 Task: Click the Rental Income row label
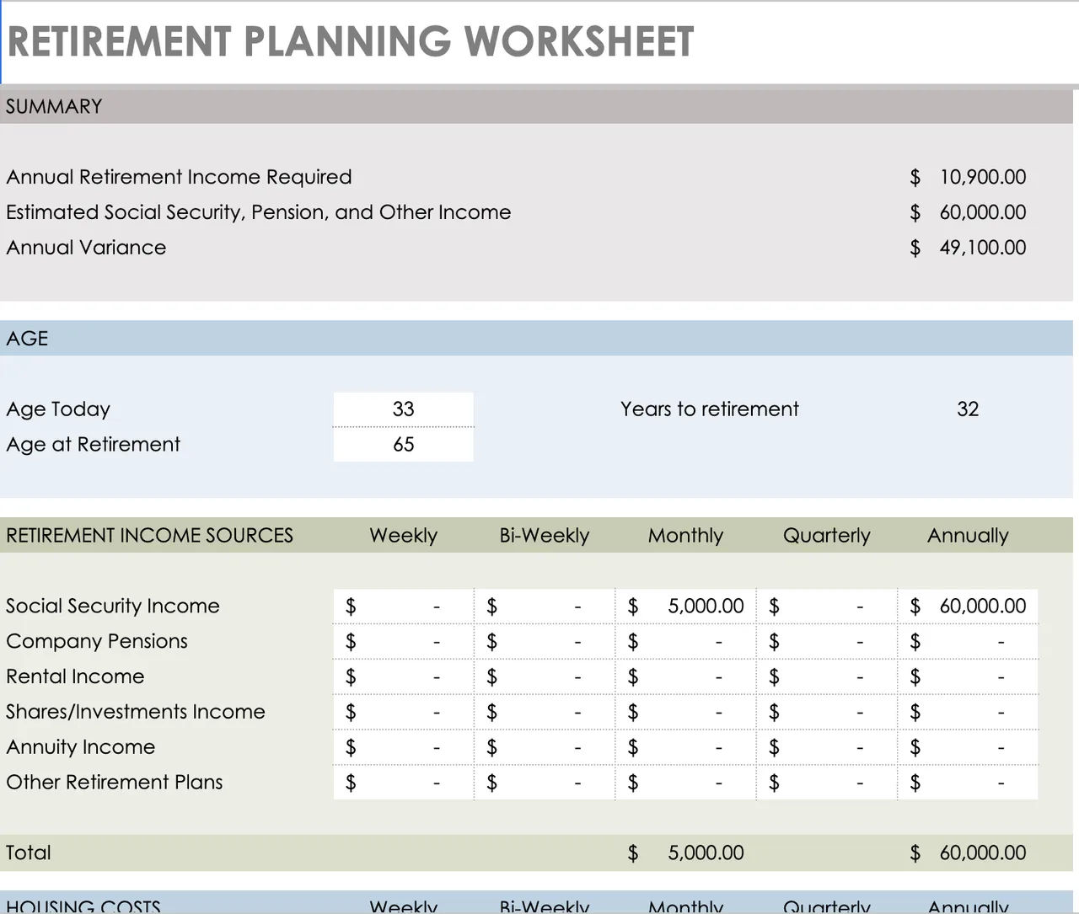coord(75,677)
